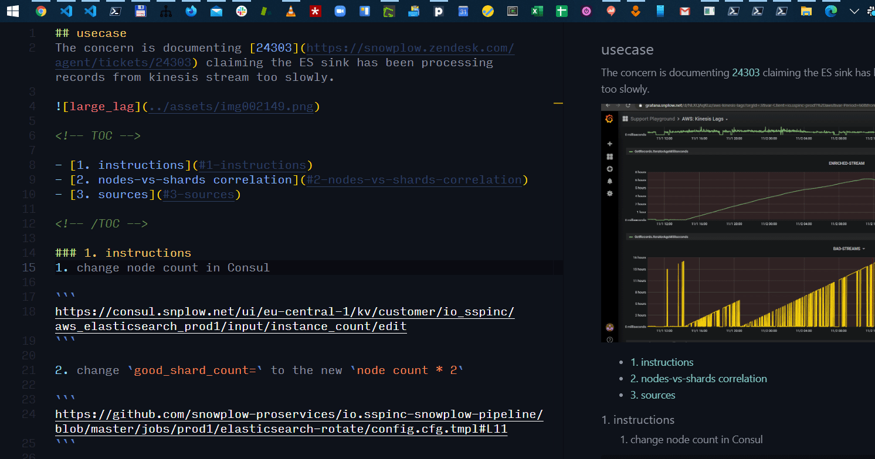Screen dimensions: 875x459
Task: Launch Firefox from the taskbar
Action: [x=191, y=11]
